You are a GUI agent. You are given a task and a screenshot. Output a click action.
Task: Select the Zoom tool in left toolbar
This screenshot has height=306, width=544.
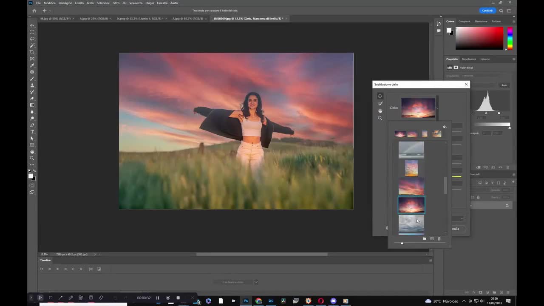pos(32,158)
